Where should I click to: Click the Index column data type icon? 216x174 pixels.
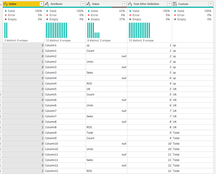pos(5,4)
